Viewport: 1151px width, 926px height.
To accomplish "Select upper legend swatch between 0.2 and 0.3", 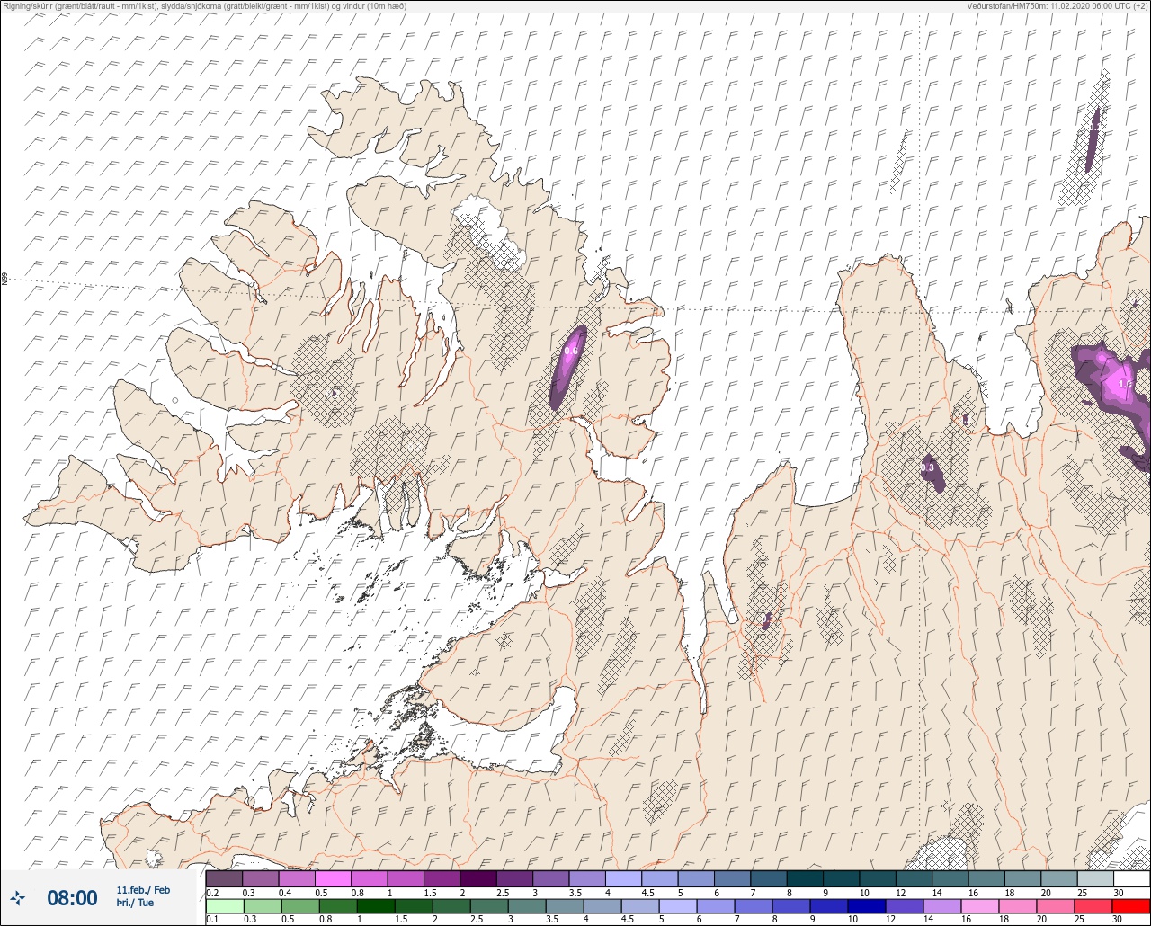I will pos(224,878).
